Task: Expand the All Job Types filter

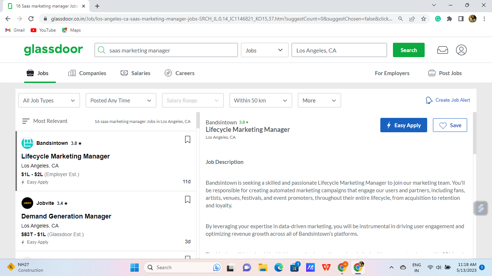Action: point(49,101)
